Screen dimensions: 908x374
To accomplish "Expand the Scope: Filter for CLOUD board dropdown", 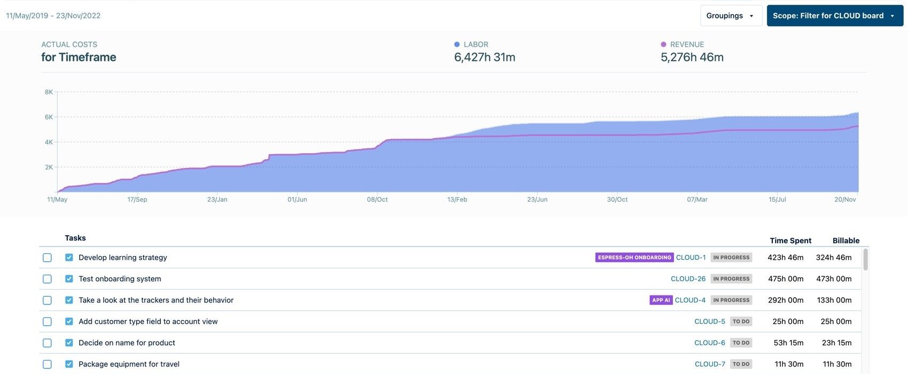I will 834,15.
